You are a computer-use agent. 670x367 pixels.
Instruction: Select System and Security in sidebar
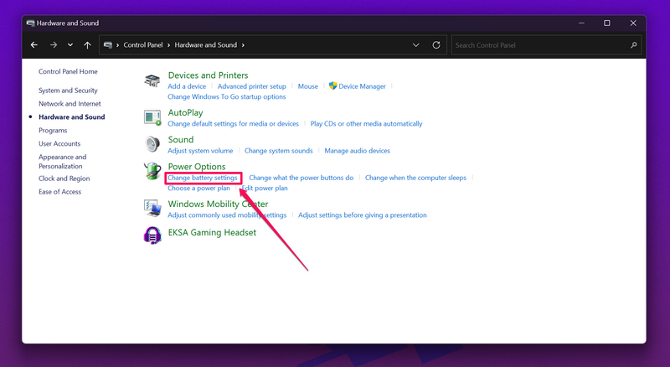pos(68,90)
